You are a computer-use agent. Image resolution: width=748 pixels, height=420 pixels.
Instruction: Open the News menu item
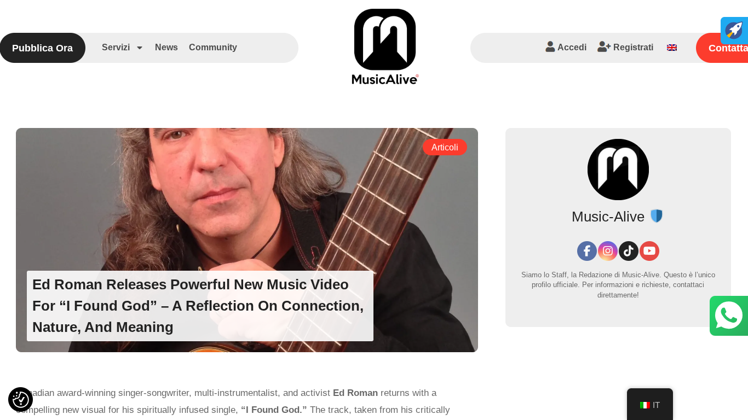tap(166, 48)
